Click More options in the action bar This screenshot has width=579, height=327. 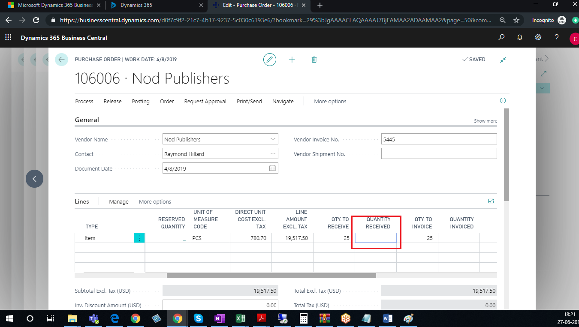click(x=330, y=102)
